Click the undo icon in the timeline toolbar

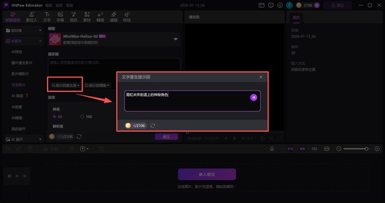coord(8,149)
